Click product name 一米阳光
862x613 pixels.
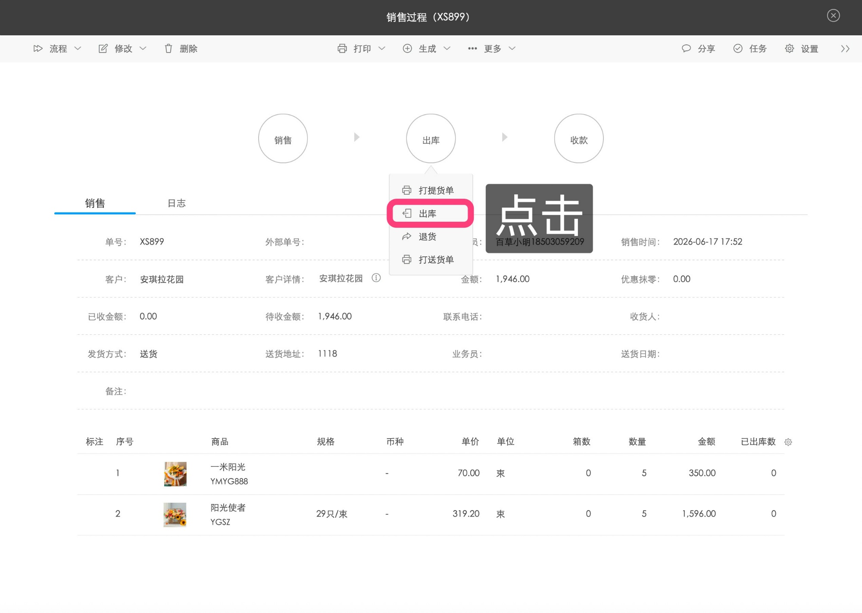pos(228,467)
